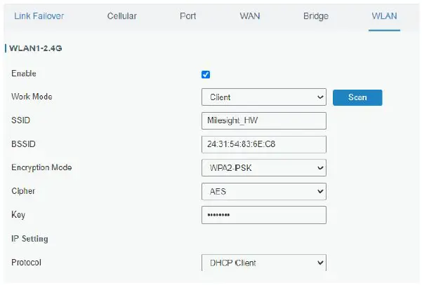This screenshot has height=285, width=422.
Task: Click into the masked Key password field
Action: [x=263, y=215]
